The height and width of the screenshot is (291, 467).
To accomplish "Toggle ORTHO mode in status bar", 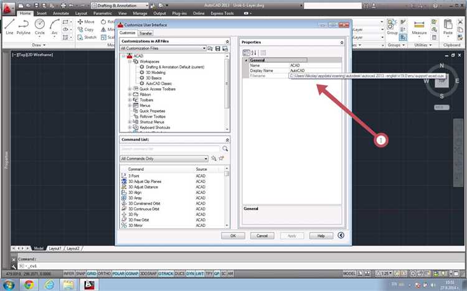I will [x=104, y=274].
